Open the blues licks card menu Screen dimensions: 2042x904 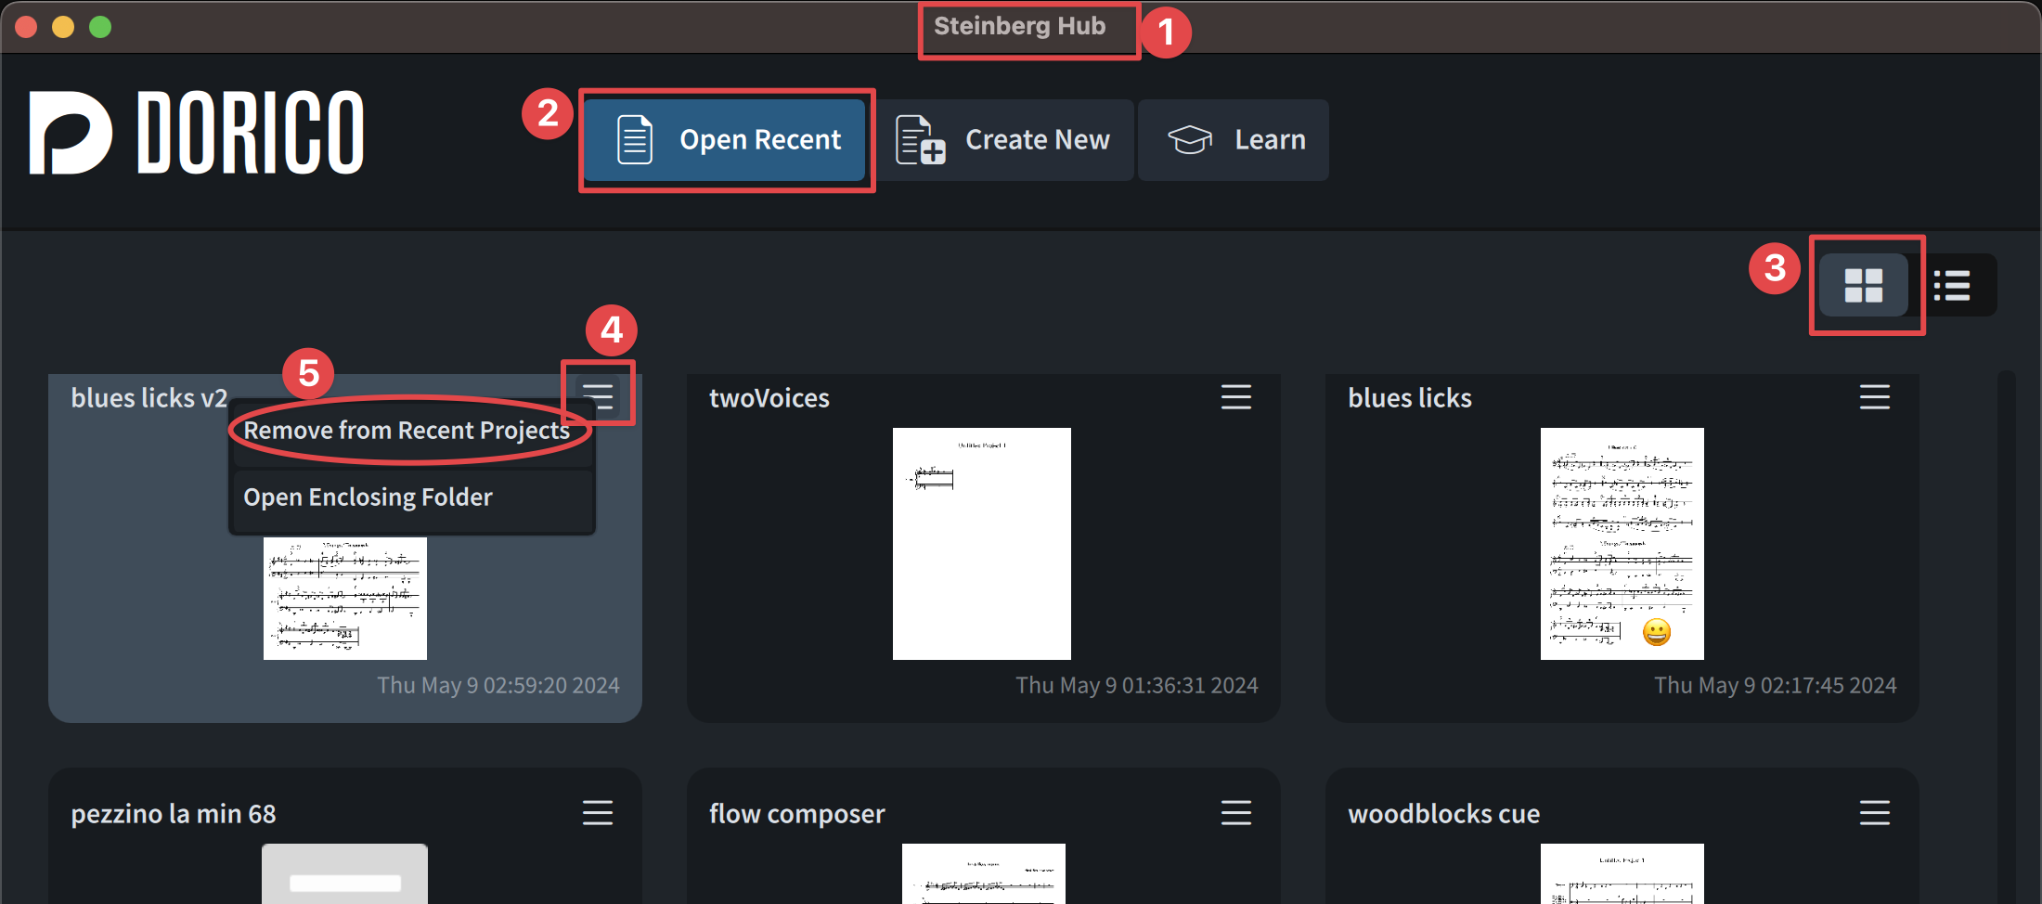coord(1874,397)
